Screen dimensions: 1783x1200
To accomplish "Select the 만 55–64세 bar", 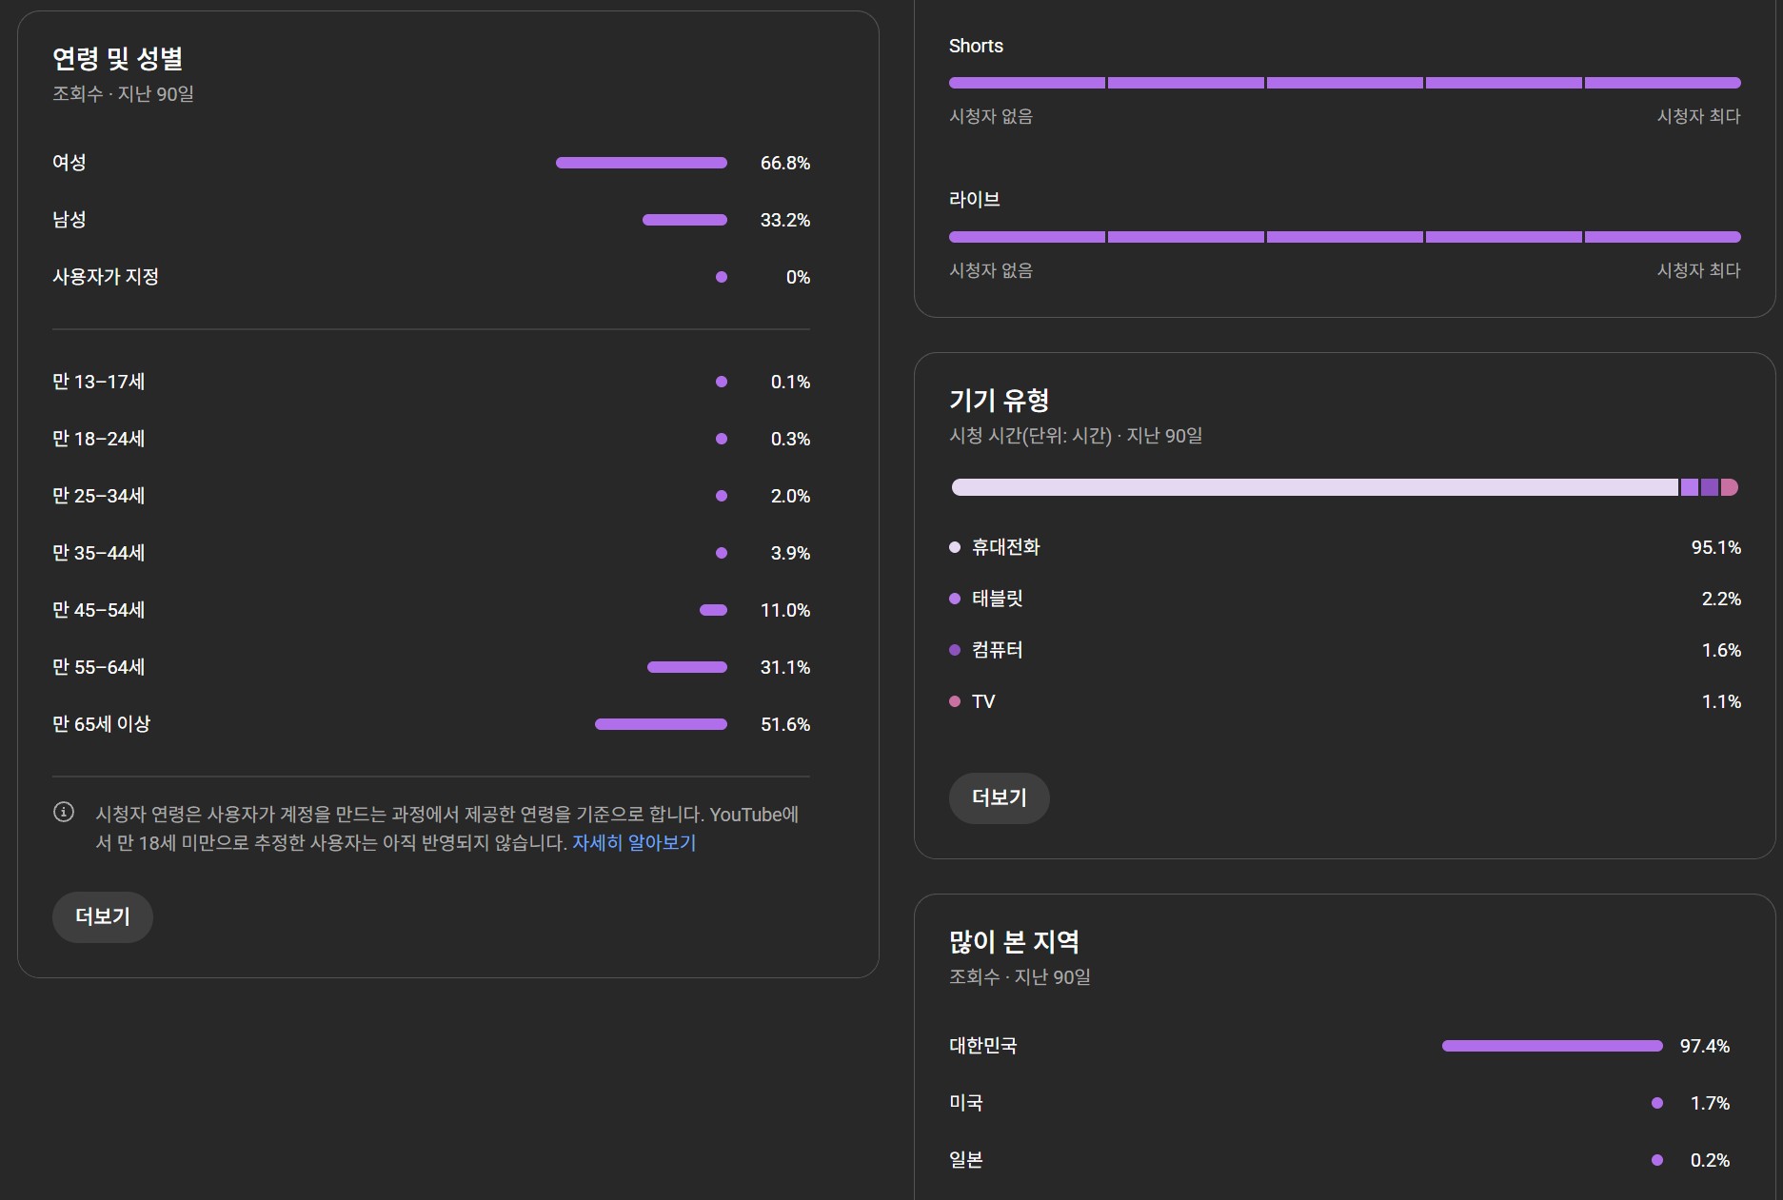I will [686, 667].
